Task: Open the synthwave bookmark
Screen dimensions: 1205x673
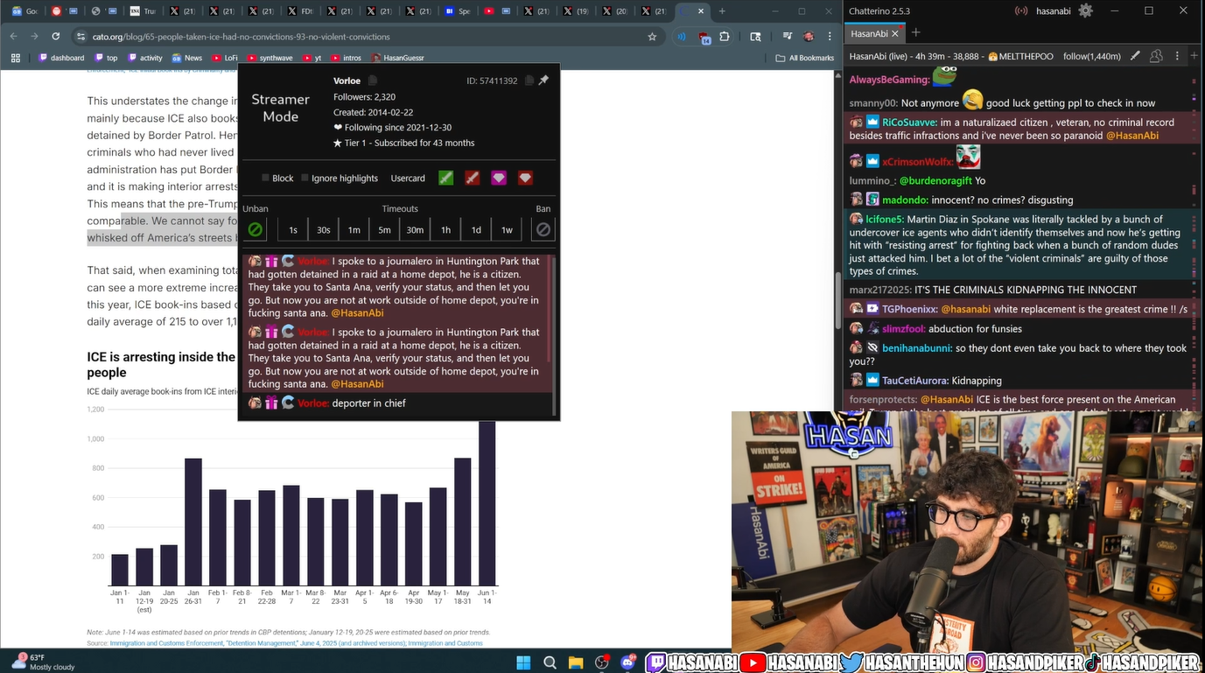Action: 270,58
